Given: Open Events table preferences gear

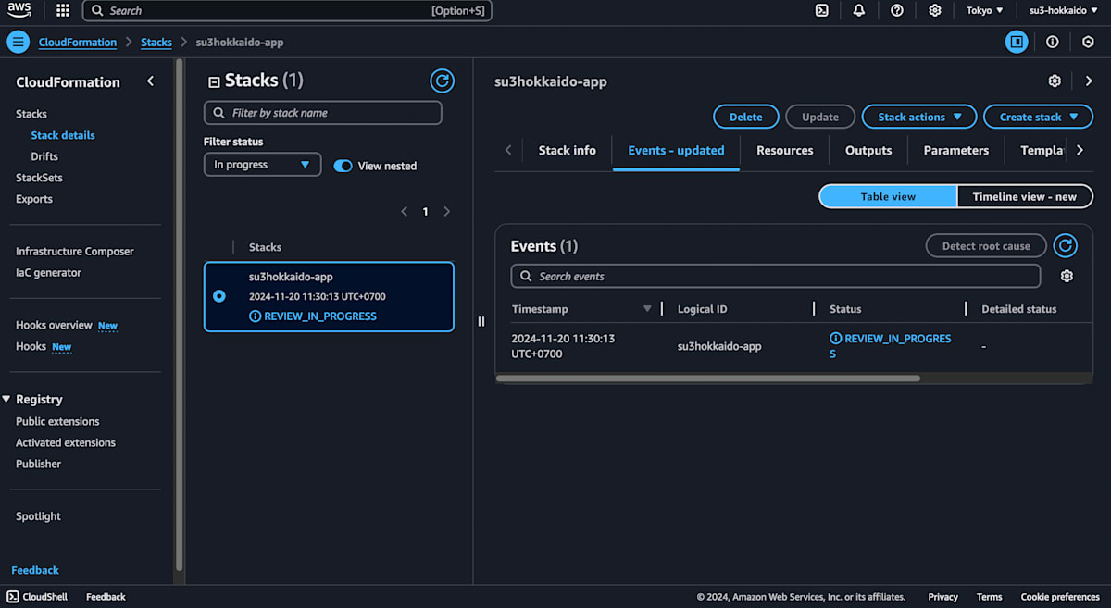Looking at the screenshot, I should tap(1067, 276).
